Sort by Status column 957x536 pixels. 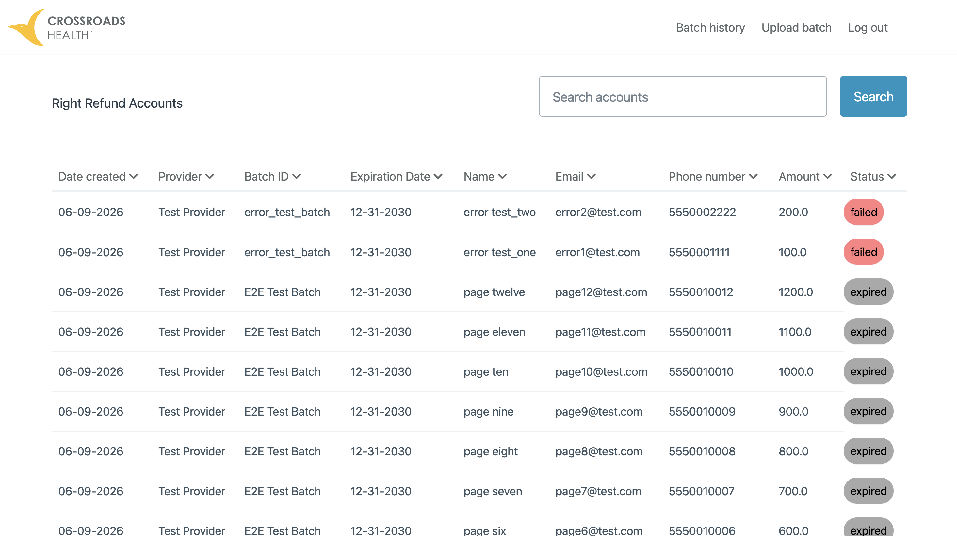[873, 176]
